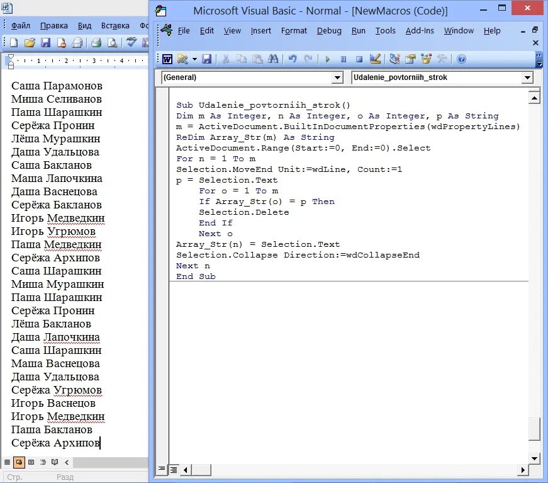Open the File menu in Visual Basic

click(184, 31)
